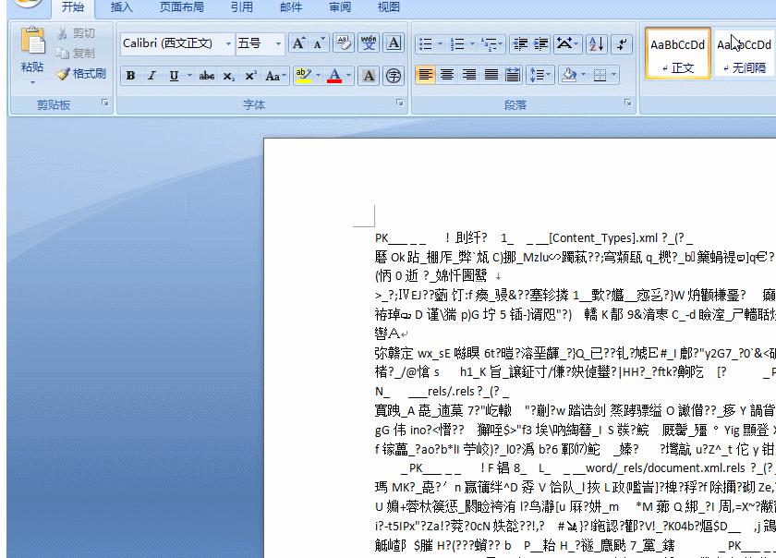Open the Asian Layout icon
The width and height of the screenshot is (776, 558).
(567, 44)
